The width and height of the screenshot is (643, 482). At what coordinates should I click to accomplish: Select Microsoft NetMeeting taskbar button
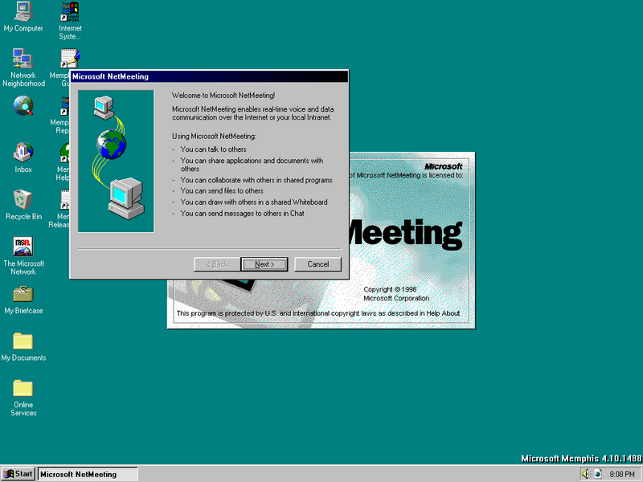pos(88,474)
